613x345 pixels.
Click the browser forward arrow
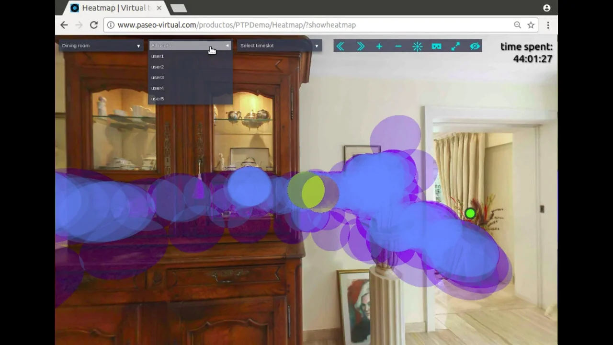pyautogui.click(x=79, y=25)
